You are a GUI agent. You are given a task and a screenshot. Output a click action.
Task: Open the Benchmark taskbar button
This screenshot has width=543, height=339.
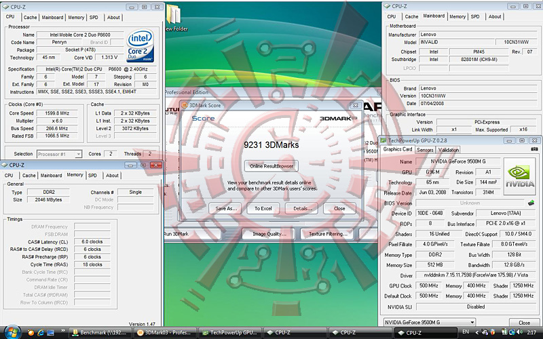(100, 333)
